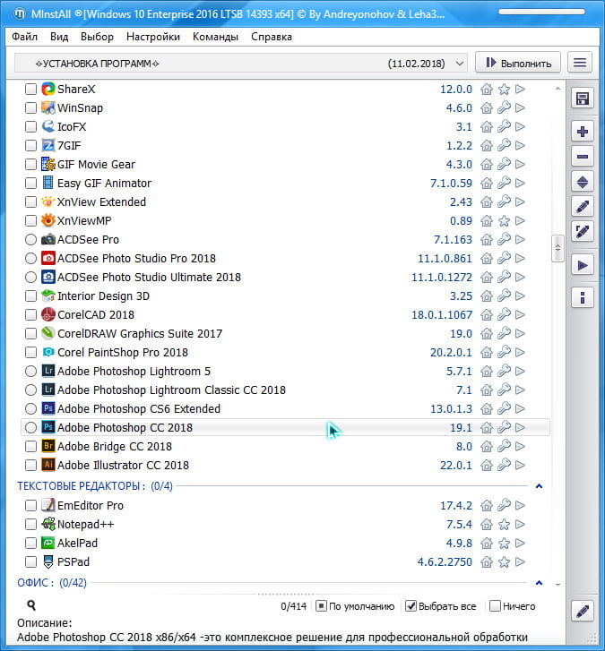Click the plus icon in the right sidebar

click(x=583, y=132)
